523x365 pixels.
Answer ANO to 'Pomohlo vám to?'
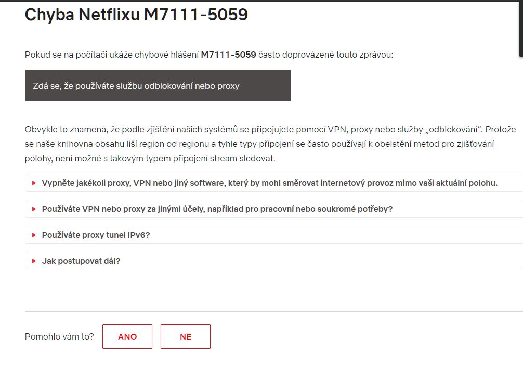point(127,336)
